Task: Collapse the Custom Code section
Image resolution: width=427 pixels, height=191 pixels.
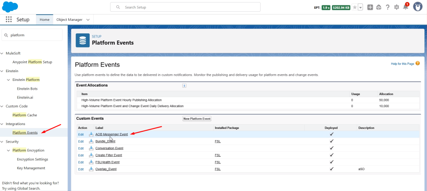Action: pos(2,106)
